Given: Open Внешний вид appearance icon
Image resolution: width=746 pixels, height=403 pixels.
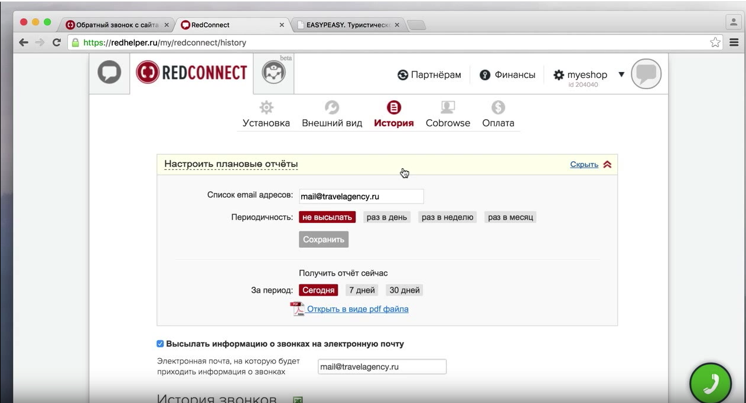Looking at the screenshot, I should click(332, 107).
